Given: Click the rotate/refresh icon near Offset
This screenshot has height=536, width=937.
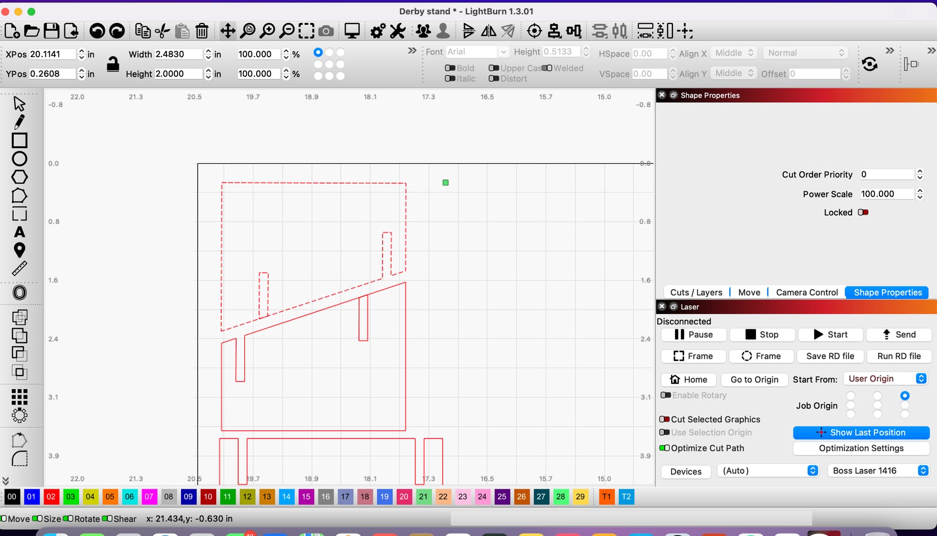Looking at the screenshot, I should (870, 64).
